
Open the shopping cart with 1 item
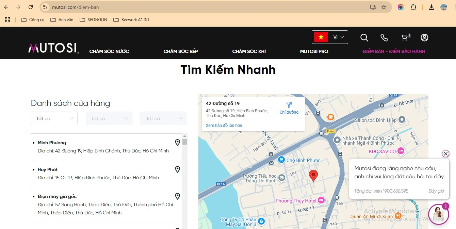pos(404,37)
